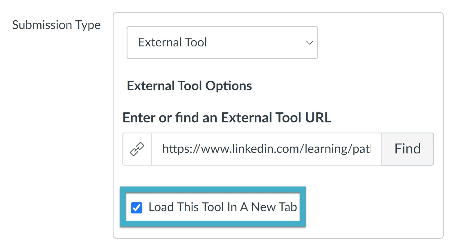Click the link icon within the External Tool URL field

[x=137, y=149]
